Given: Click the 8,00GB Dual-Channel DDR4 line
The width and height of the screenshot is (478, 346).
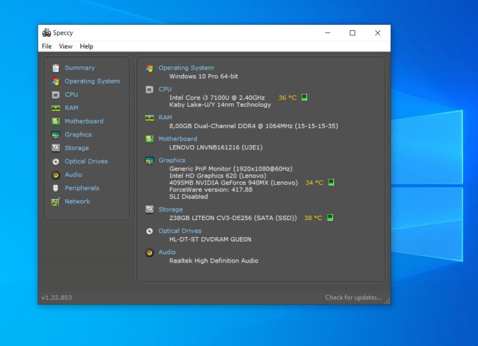Looking at the screenshot, I should 254,126.
